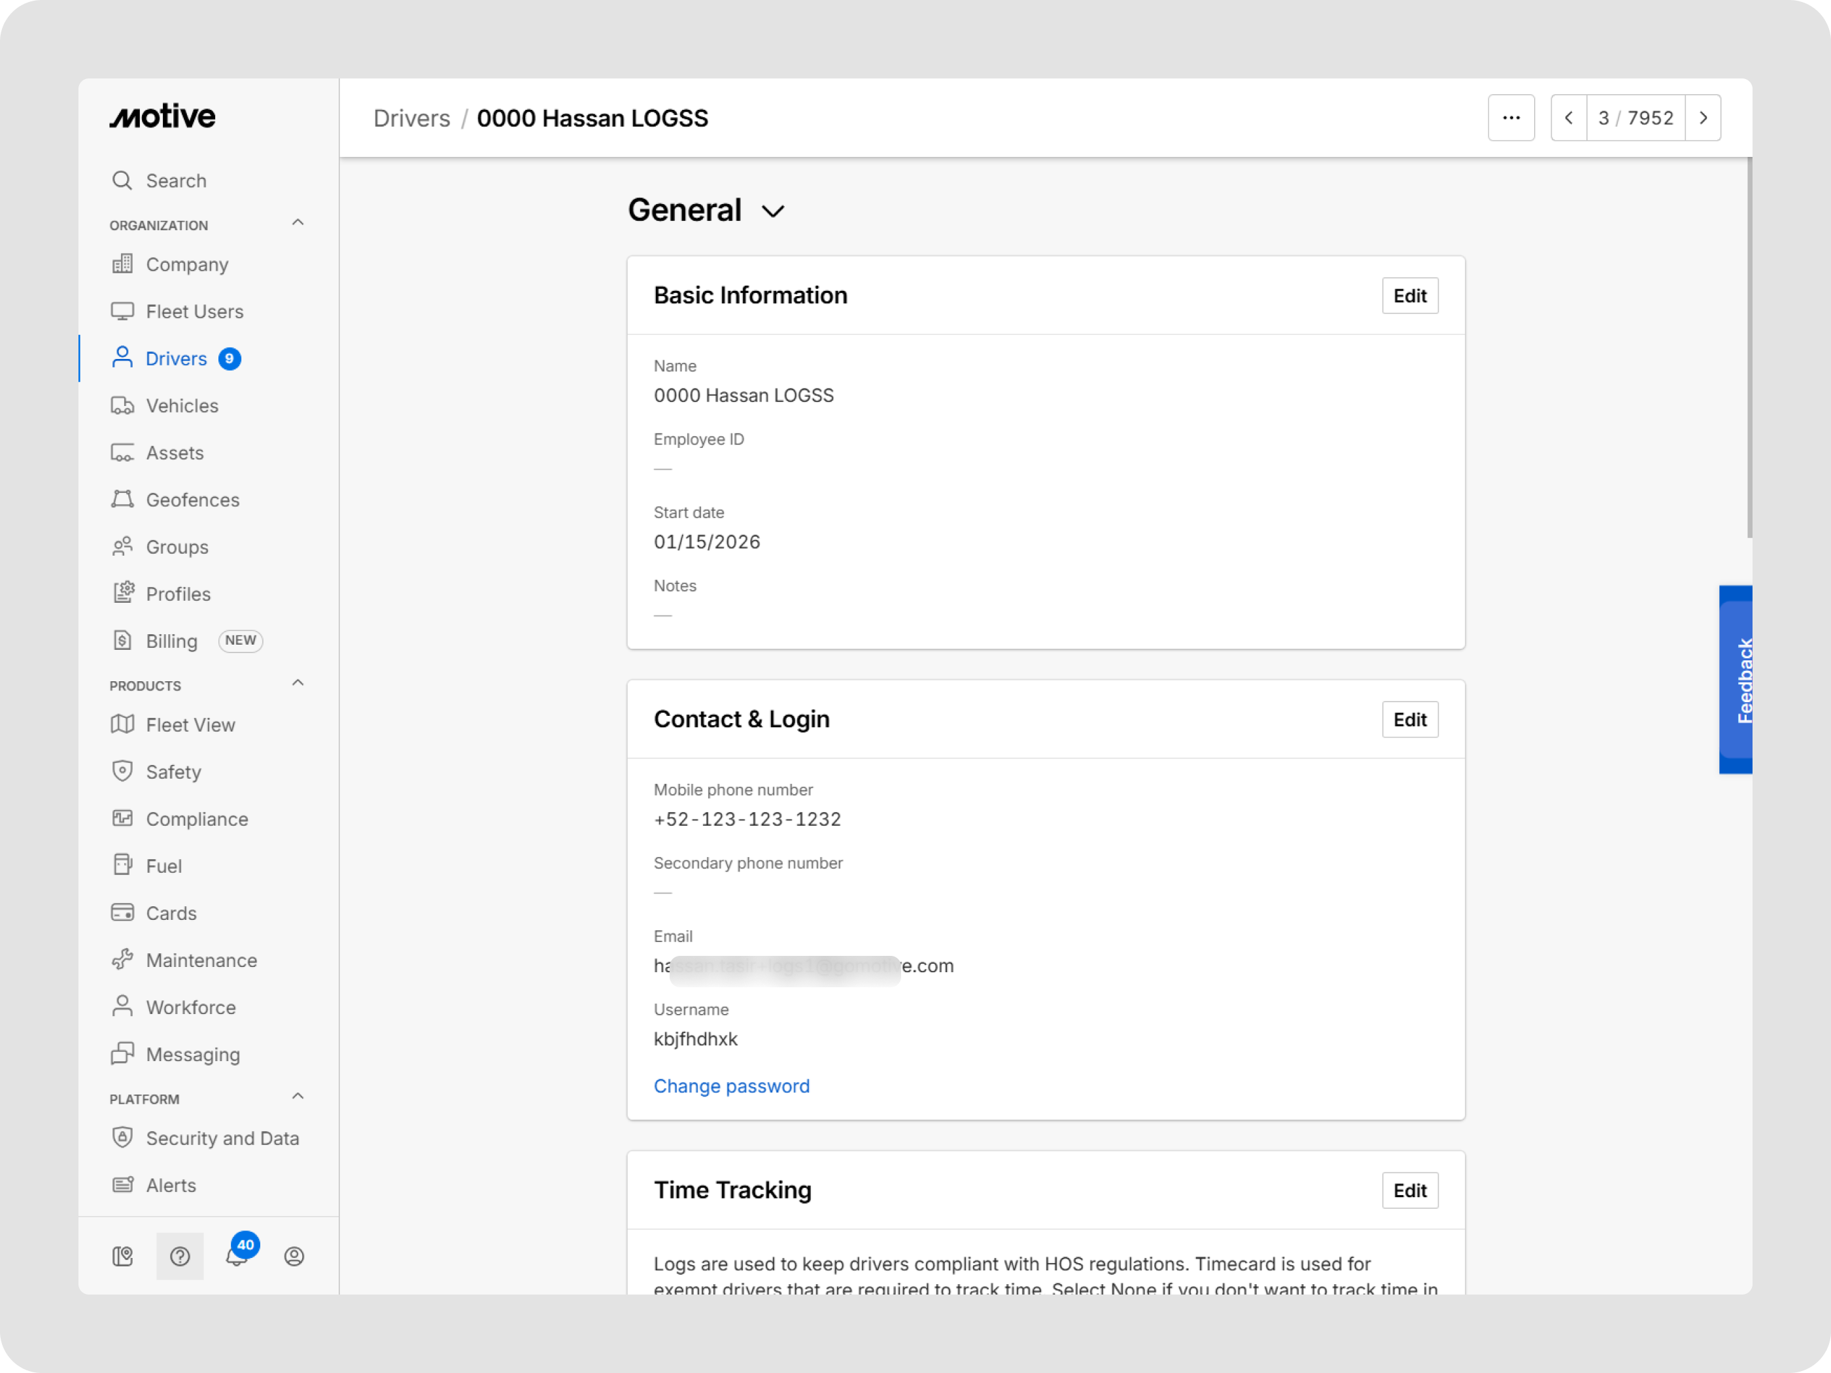Open Vehicles in sidebar
1831x1373 pixels.
click(x=182, y=405)
